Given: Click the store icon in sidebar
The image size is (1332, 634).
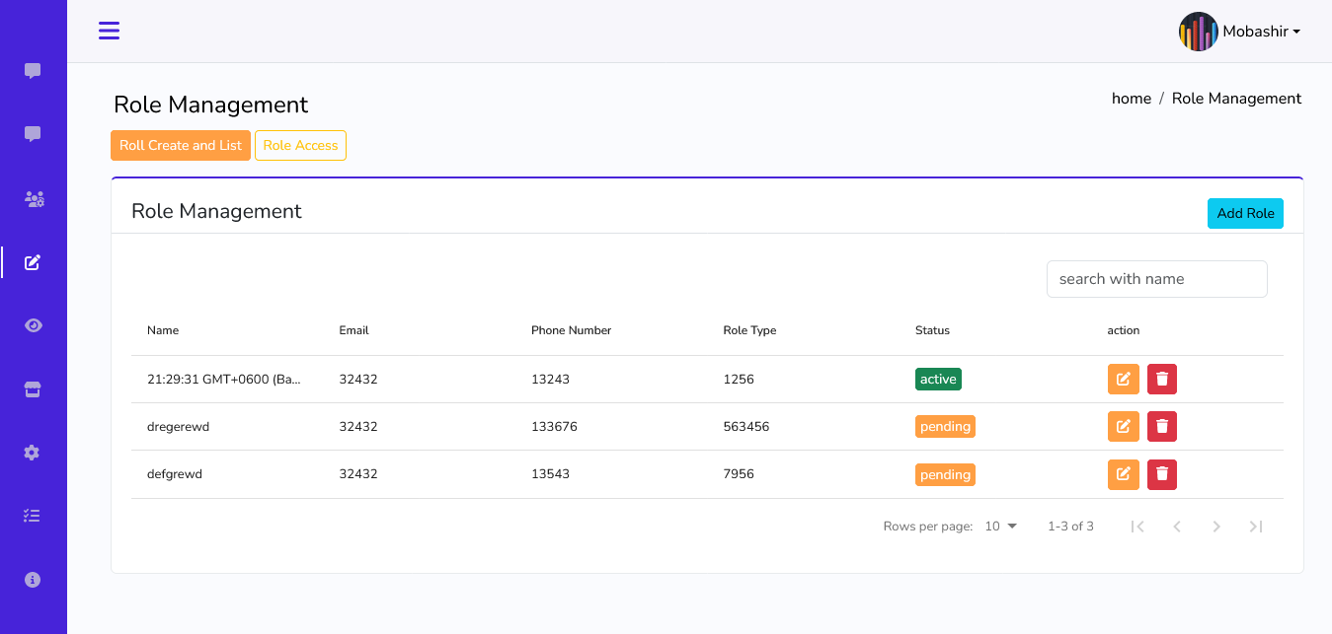Looking at the screenshot, I should [x=33, y=389].
